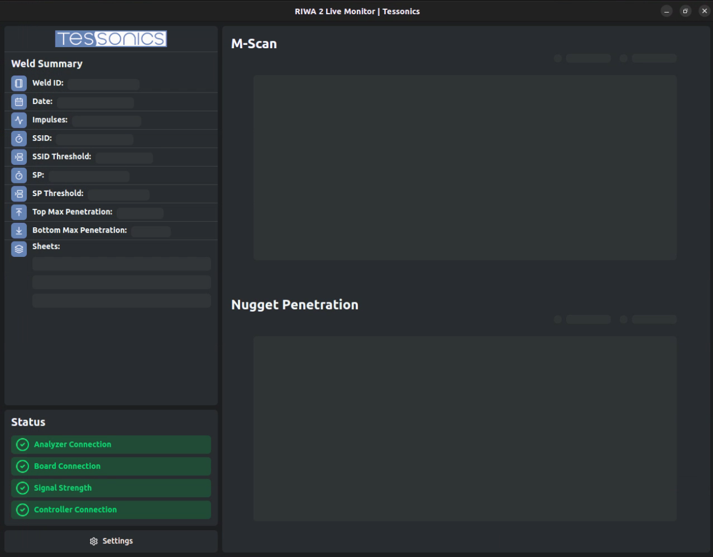Viewport: 713px width, 557px height.
Task: Click the Date label
Action: coord(42,101)
